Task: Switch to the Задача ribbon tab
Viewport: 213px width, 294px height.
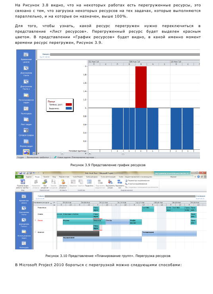Action: (29, 176)
